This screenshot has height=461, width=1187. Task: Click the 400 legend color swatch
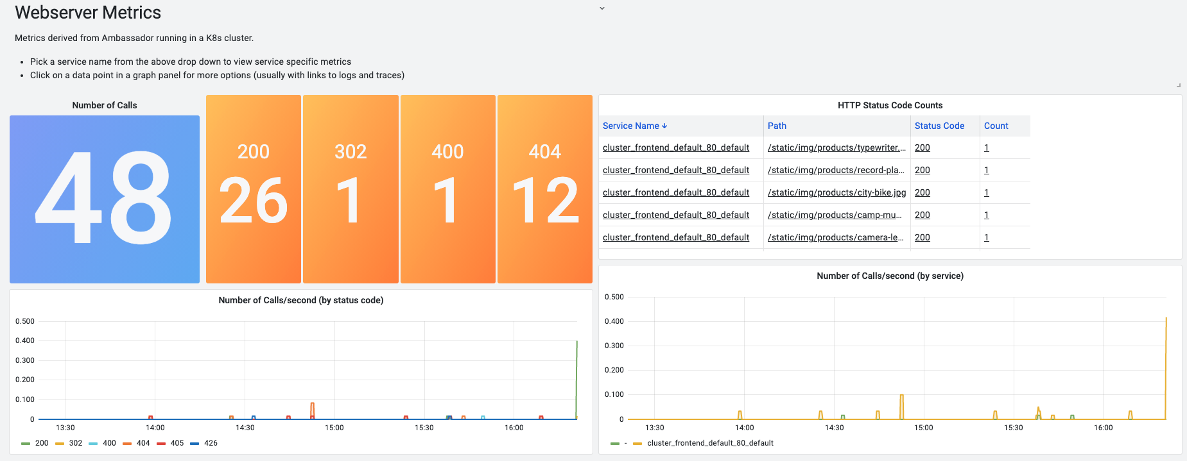pos(93,444)
